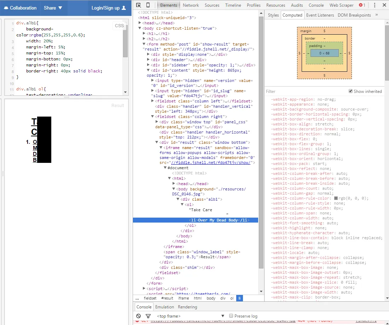
Task: Toggle Preserve log checkbox
Action: [231, 315]
